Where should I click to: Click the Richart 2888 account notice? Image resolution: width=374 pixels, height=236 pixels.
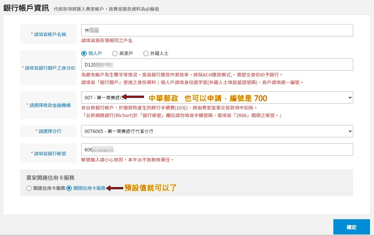(183, 115)
